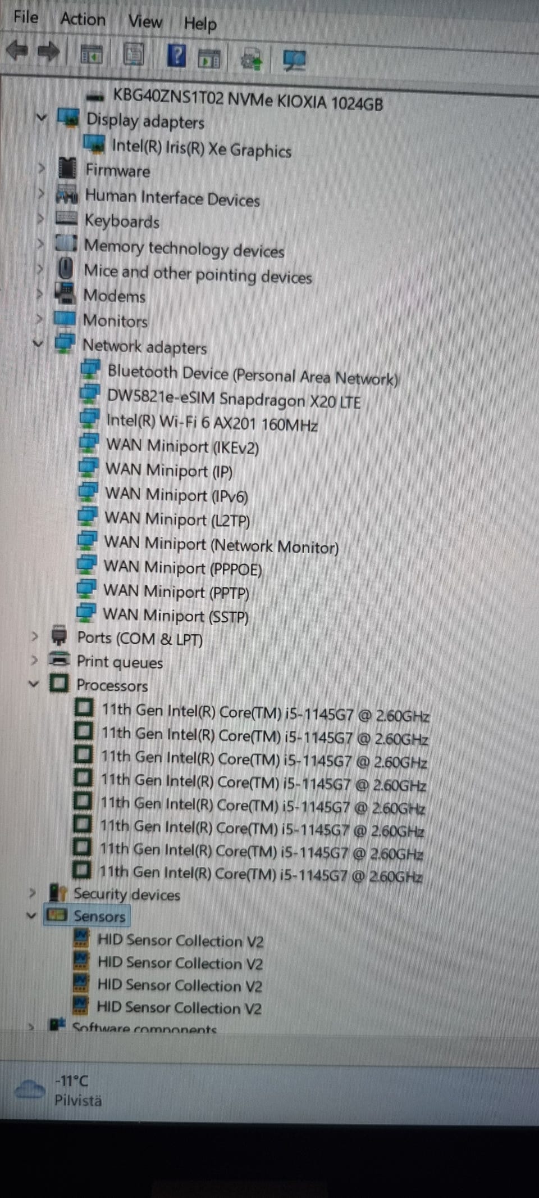The image size is (539, 1198).
Task: Expand the Security devices node
Action: [32, 892]
